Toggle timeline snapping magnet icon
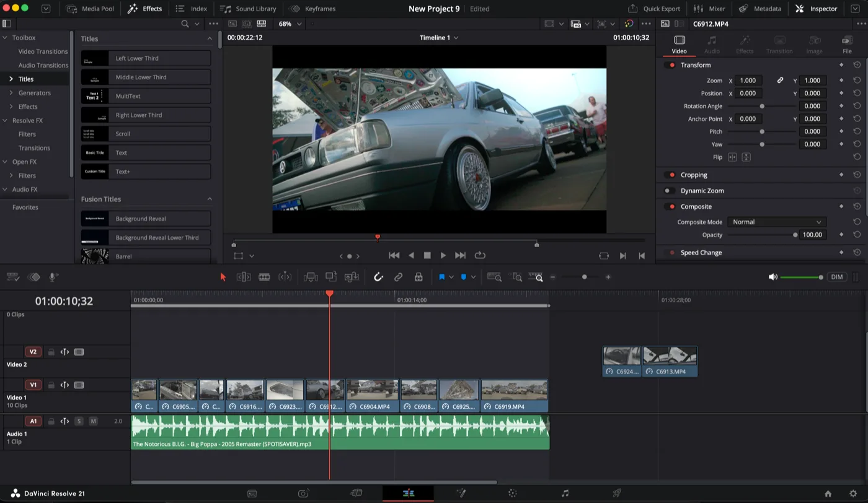 point(378,277)
